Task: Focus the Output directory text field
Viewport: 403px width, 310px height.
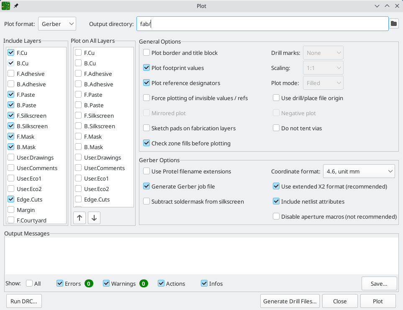Action: tap(262, 23)
